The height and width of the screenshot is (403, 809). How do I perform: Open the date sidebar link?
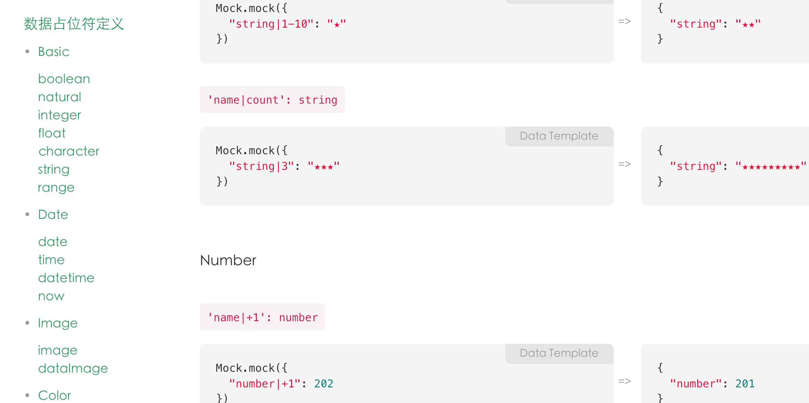tap(53, 242)
